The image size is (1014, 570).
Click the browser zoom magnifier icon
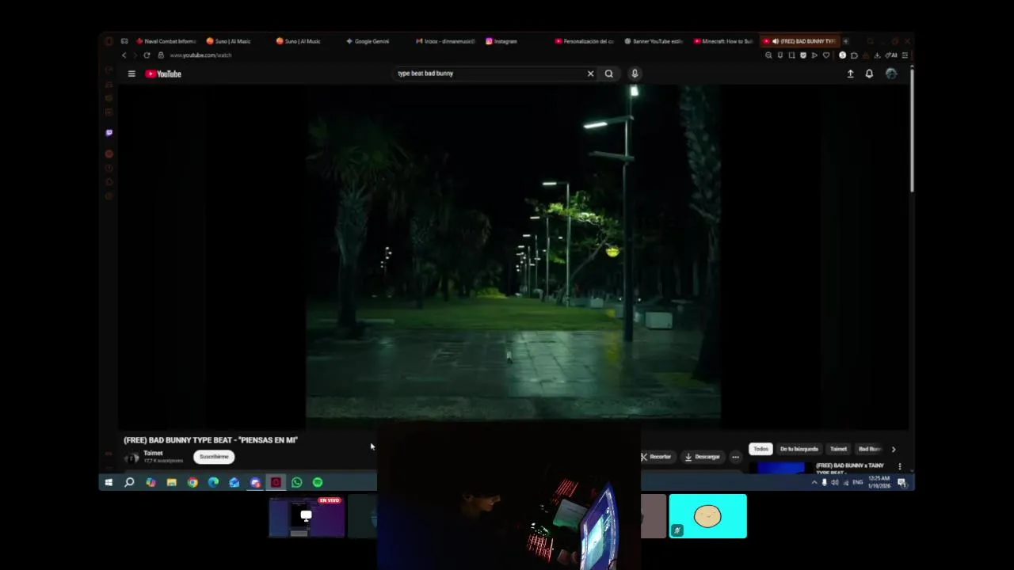pos(768,55)
